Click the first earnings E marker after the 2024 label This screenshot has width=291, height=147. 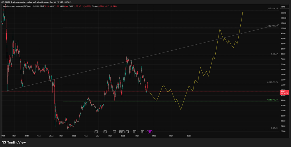click(105, 132)
